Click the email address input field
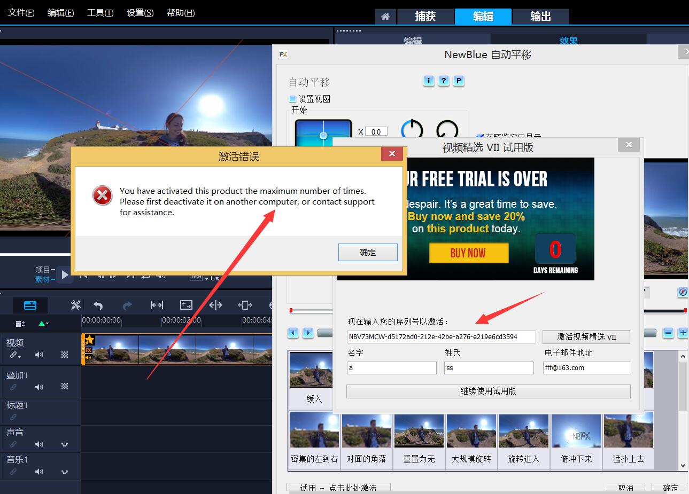689x494 pixels. tap(587, 367)
